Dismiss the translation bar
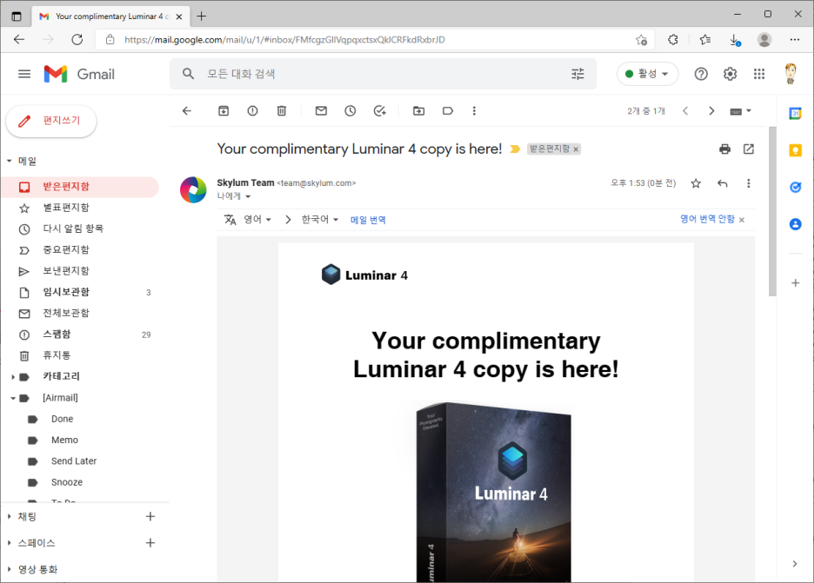The image size is (814, 583). coord(742,220)
